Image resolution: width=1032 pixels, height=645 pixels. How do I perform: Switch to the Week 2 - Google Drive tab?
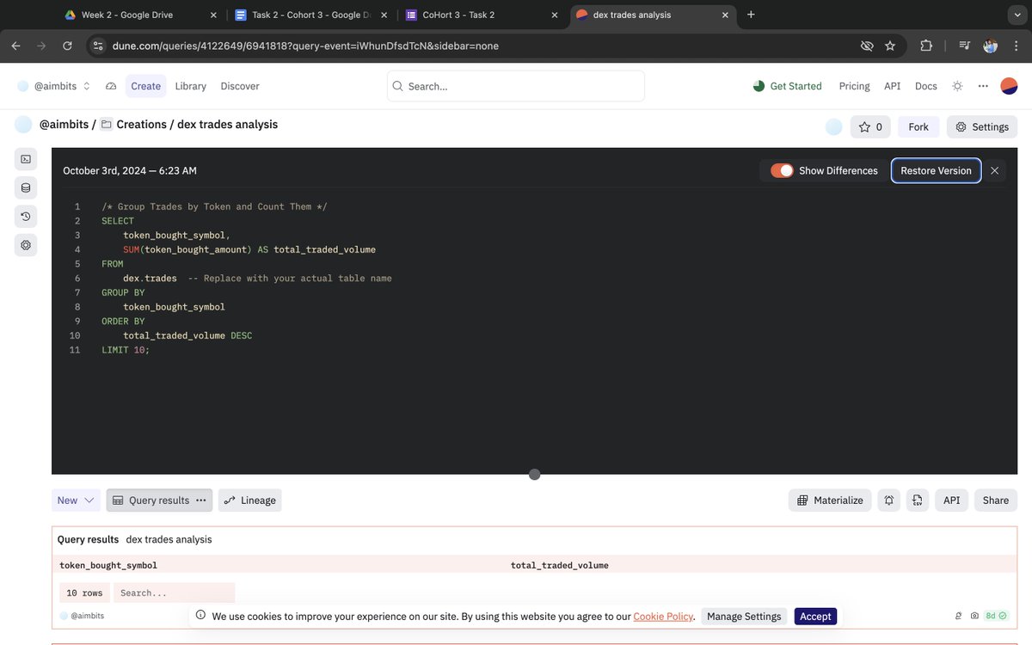(x=138, y=15)
